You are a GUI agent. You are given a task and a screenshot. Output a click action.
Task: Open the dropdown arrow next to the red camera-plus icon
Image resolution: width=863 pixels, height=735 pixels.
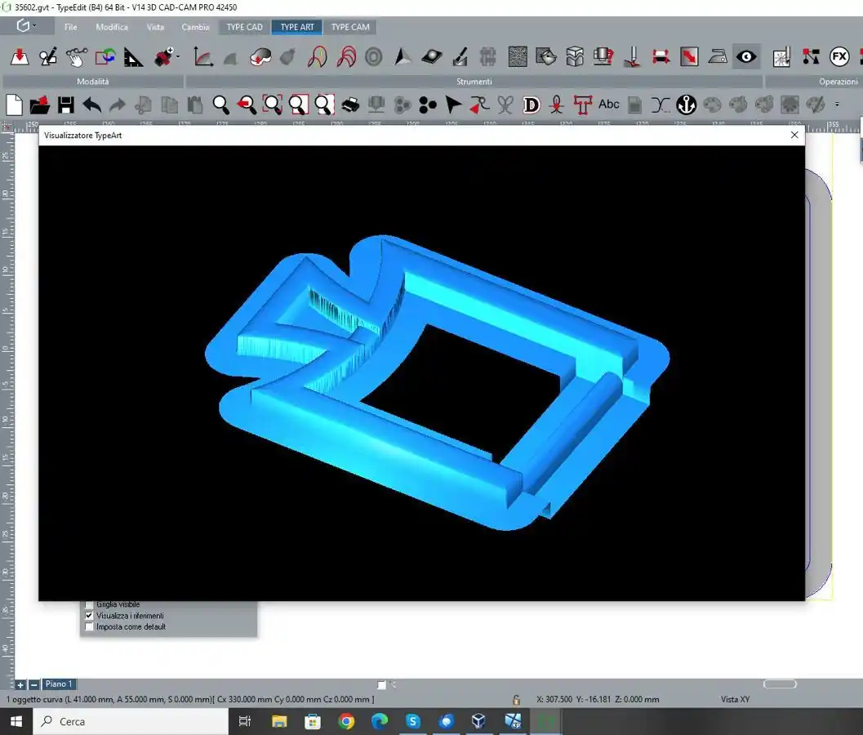tap(178, 56)
